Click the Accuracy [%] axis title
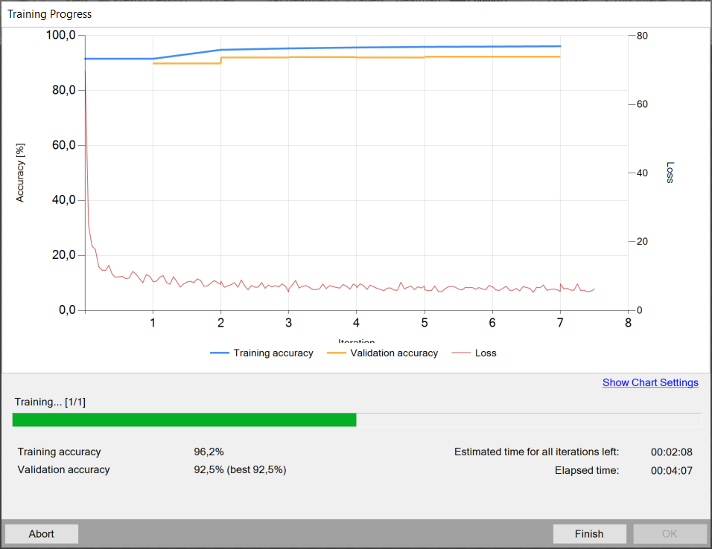Viewport: 712px width, 549px height. (x=21, y=173)
